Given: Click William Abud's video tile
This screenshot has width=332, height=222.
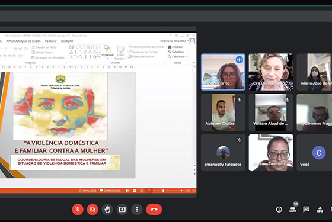Looking at the screenshot, I should click(271, 112).
